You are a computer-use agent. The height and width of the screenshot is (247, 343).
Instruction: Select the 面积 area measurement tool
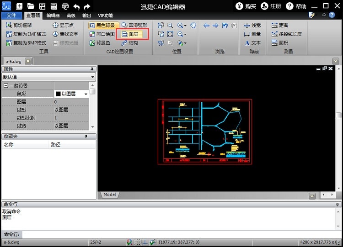(x=279, y=43)
